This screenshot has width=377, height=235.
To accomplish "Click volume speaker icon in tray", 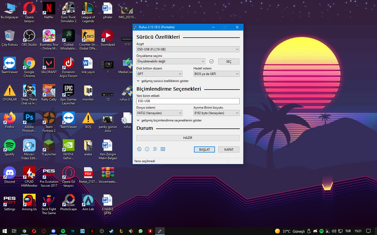I will [x=334, y=231].
